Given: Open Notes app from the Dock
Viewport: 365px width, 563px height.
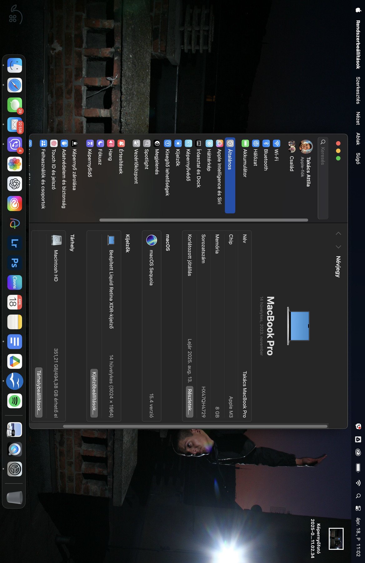Looking at the screenshot, I should pyautogui.click(x=14, y=322).
